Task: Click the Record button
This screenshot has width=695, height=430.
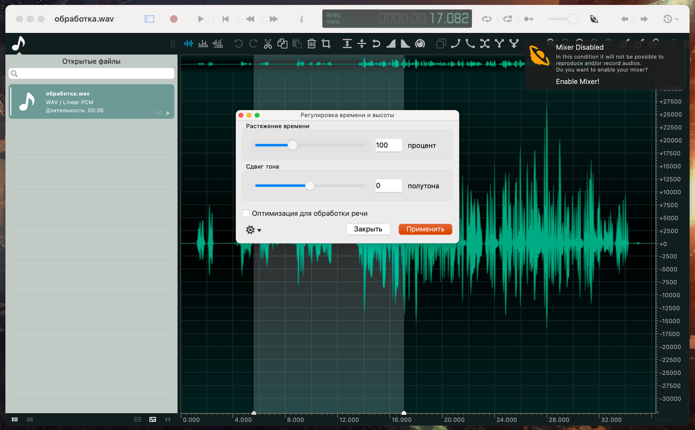Action: (174, 19)
